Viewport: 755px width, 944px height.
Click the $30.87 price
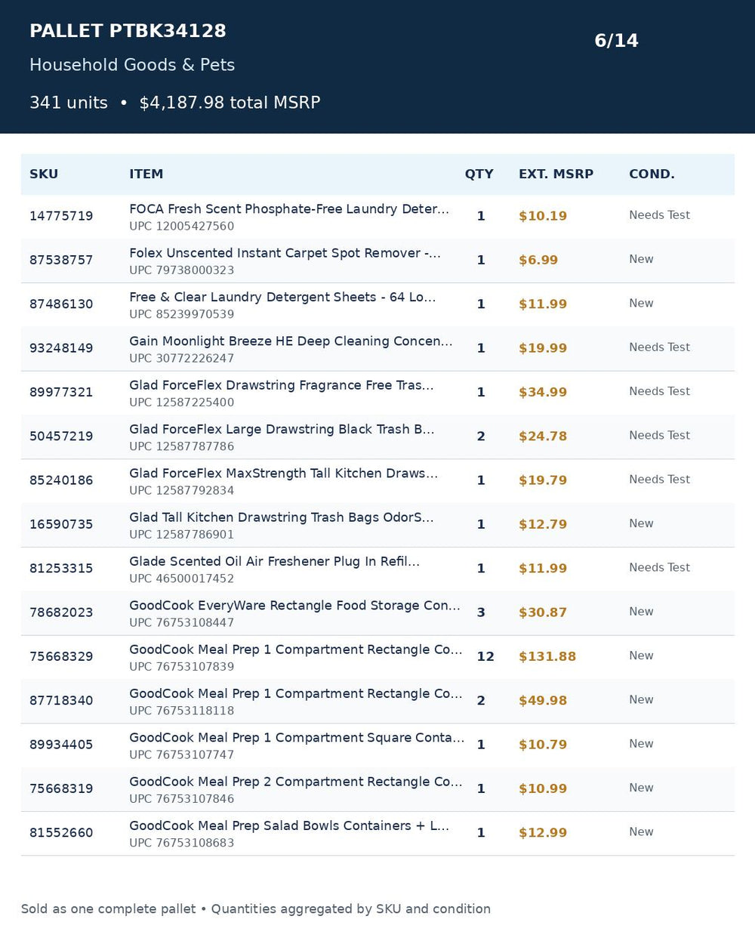(x=543, y=612)
